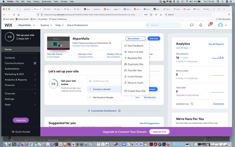Open the Firefox downloads arrow
This screenshot has height=147, width=235.
161,15
